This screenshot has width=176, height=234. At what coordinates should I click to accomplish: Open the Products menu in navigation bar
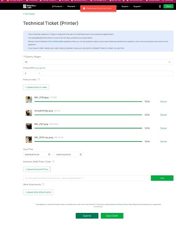point(58,7)
